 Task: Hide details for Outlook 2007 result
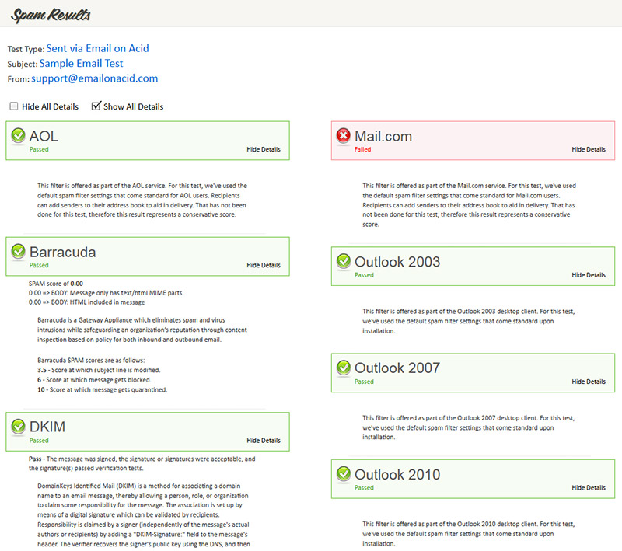point(589,382)
